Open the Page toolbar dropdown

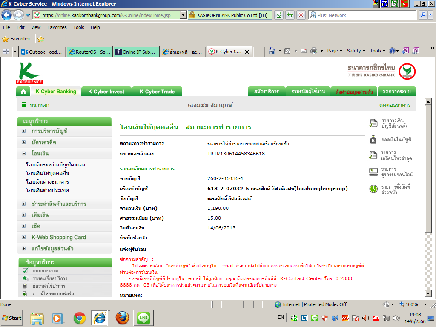[335, 51]
